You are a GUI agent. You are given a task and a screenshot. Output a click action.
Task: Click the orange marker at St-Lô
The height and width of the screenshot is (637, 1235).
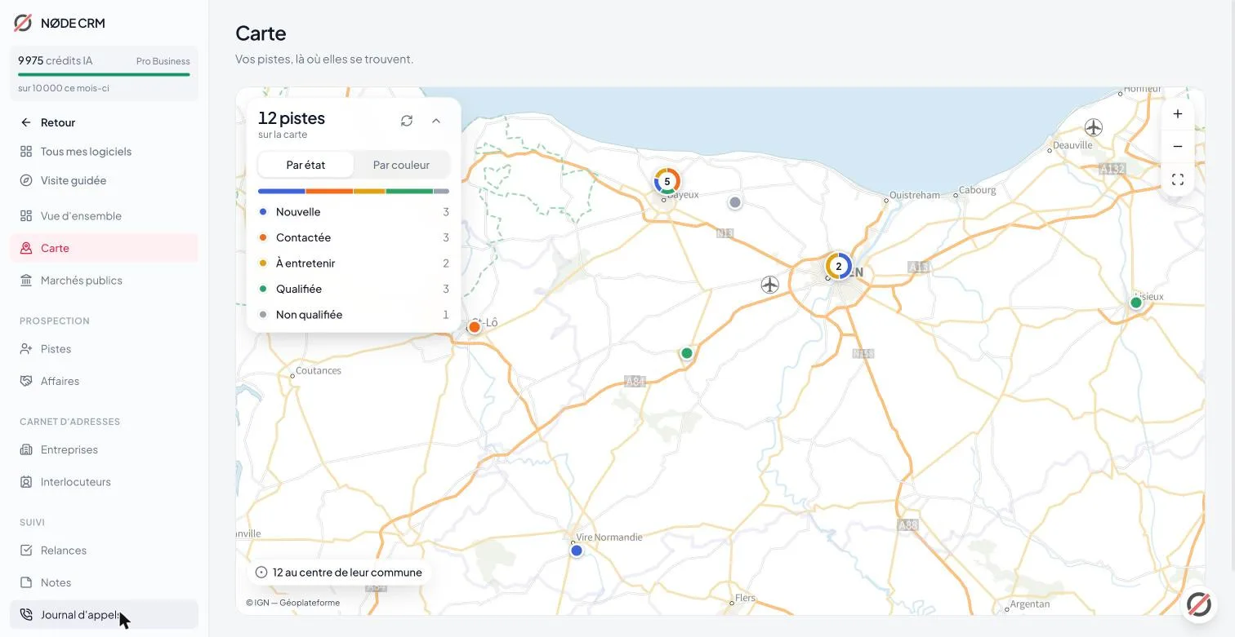click(x=475, y=327)
